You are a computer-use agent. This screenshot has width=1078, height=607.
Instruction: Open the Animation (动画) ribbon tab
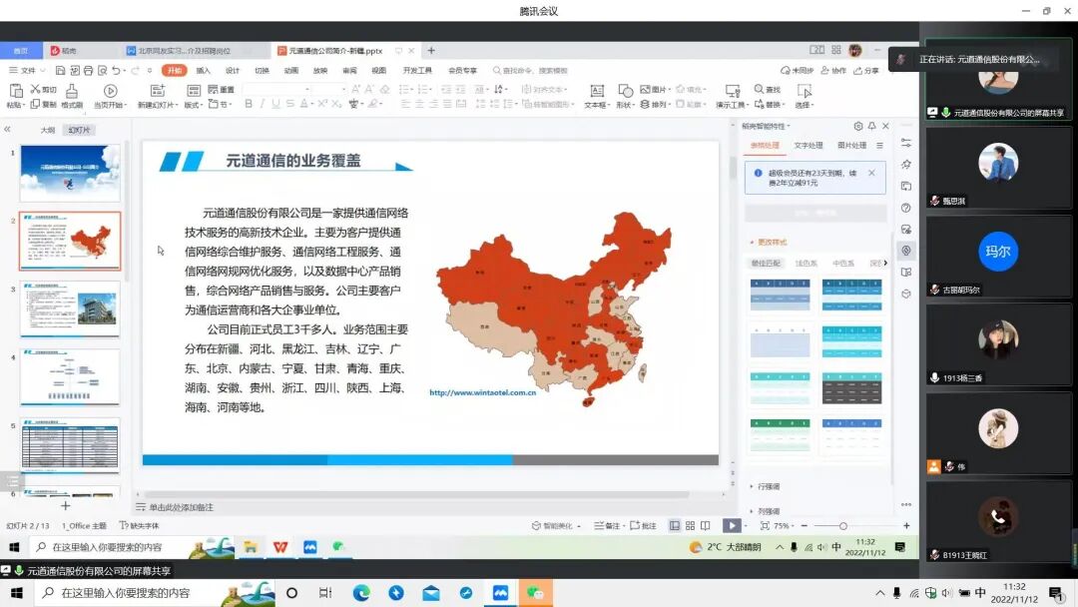coord(291,70)
